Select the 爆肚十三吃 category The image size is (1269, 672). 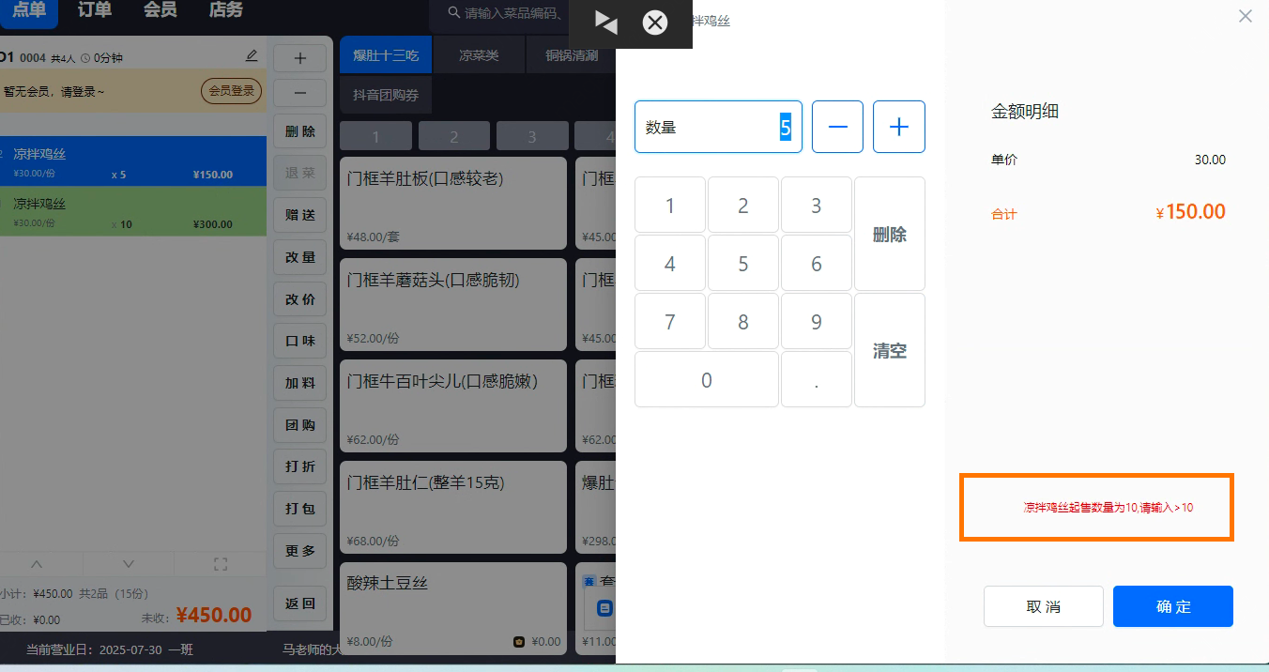tap(386, 55)
